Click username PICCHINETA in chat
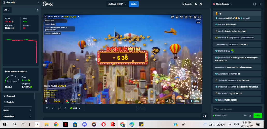 tap(224, 51)
